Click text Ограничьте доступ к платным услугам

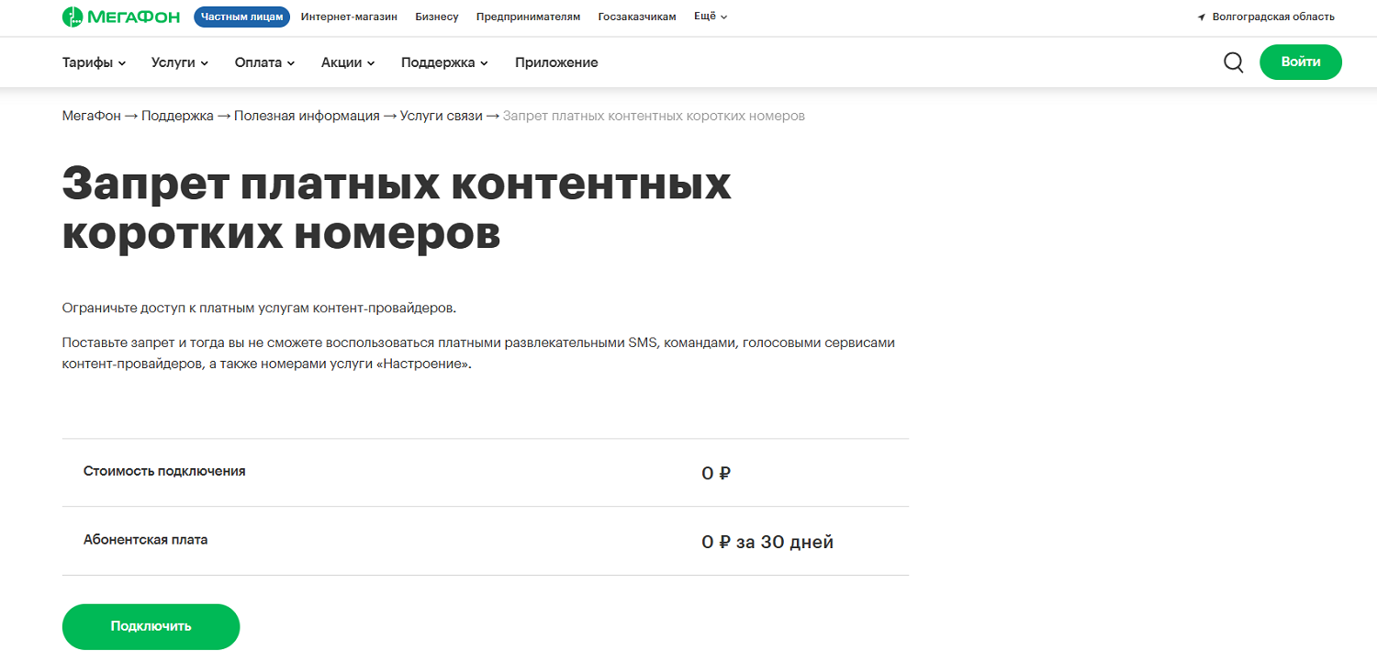pyautogui.click(x=259, y=308)
